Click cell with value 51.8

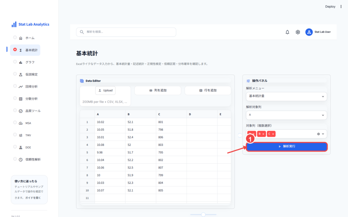(x=141, y=130)
